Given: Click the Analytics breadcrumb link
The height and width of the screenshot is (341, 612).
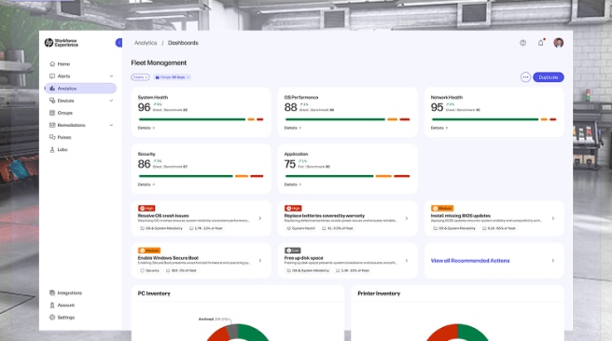Looking at the screenshot, I should 146,43.
